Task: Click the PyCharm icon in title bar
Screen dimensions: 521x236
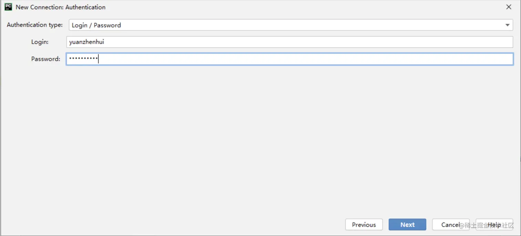Action: tap(8, 7)
